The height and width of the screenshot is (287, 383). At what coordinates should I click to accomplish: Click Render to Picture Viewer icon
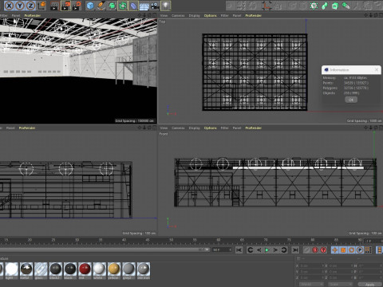click(65, 6)
